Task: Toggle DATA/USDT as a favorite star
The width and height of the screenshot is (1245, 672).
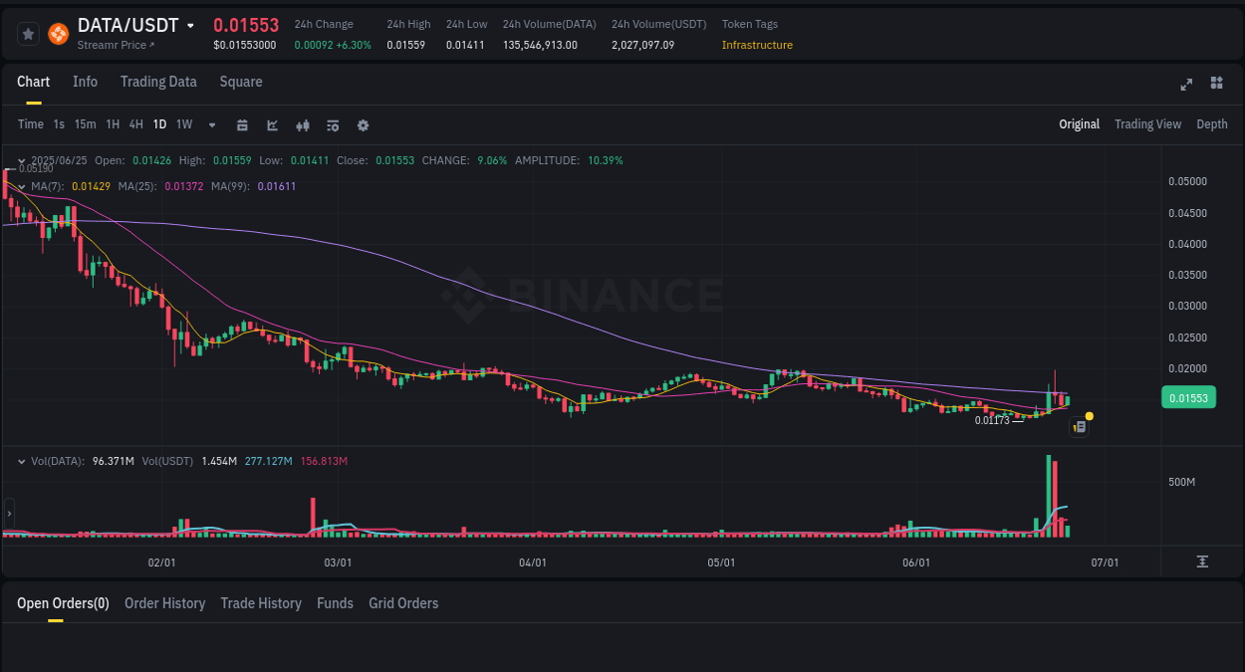Action: [27, 33]
